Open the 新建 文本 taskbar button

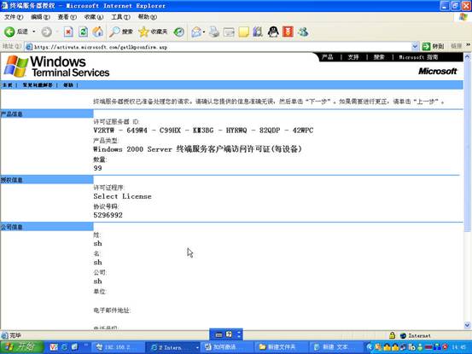(335, 347)
